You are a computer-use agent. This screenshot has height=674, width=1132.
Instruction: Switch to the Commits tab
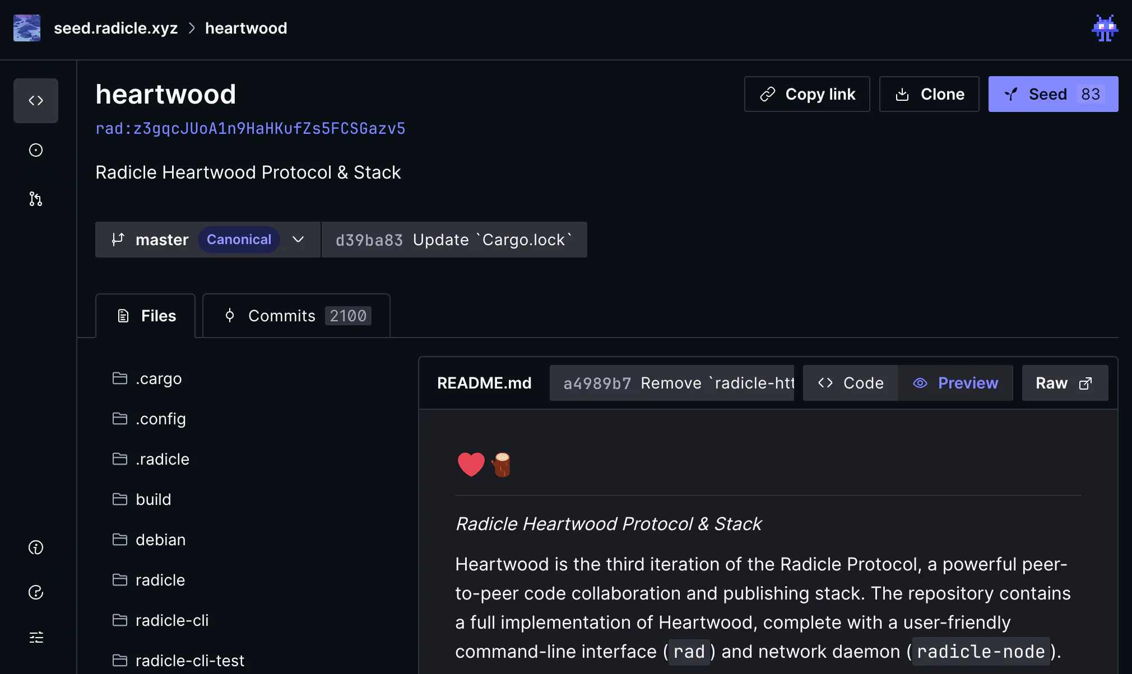pyautogui.click(x=296, y=316)
